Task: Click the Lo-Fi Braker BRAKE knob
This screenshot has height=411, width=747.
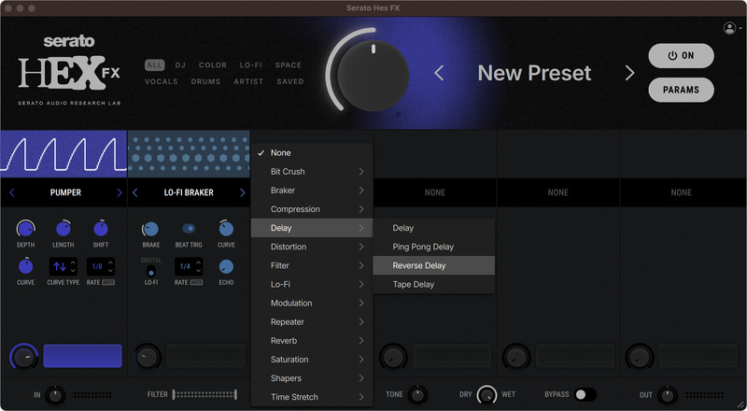Action: 150,229
